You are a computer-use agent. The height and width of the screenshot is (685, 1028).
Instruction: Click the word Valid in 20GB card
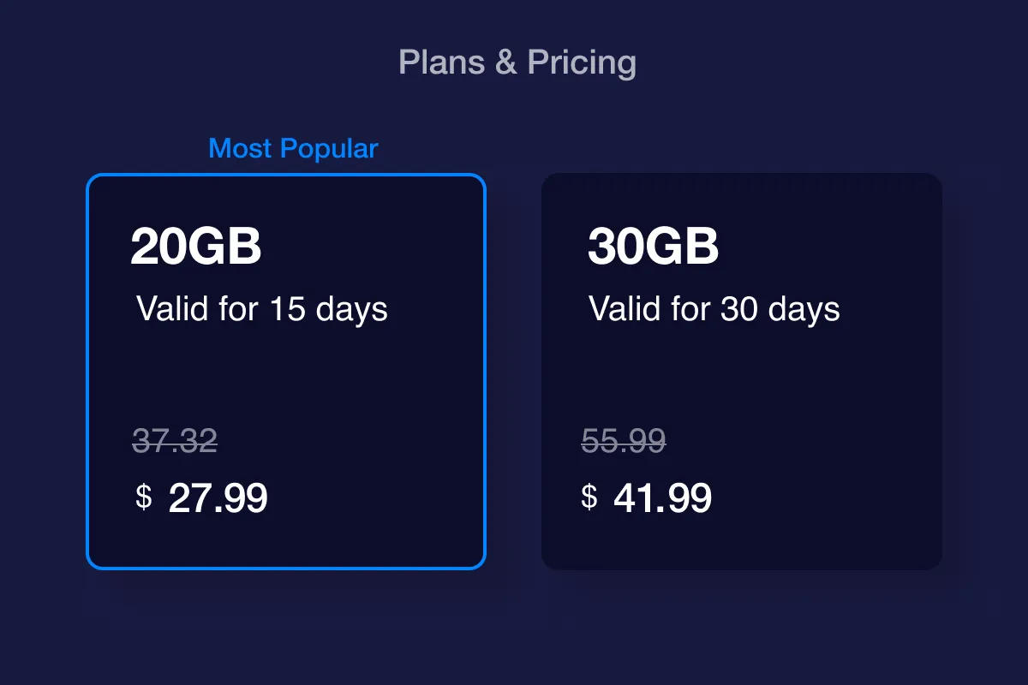tap(172, 309)
